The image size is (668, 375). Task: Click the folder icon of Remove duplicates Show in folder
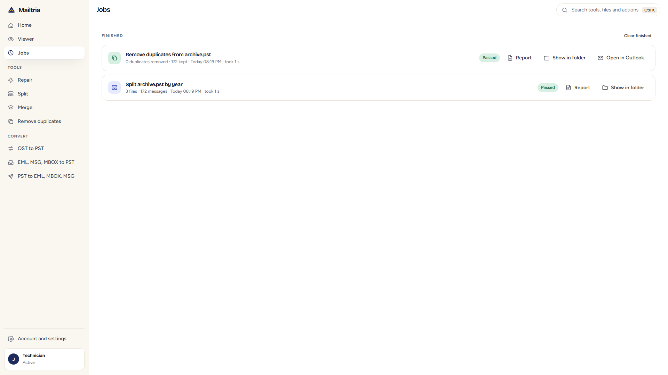pos(547,58)
